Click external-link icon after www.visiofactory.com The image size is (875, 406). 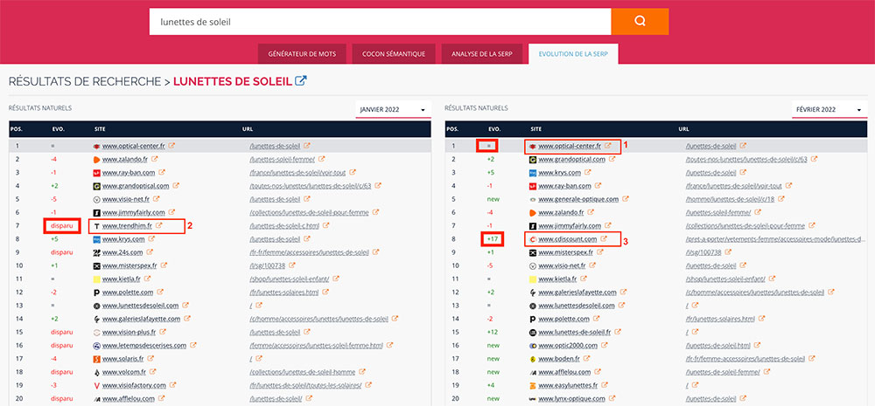(x=173, y=385)
